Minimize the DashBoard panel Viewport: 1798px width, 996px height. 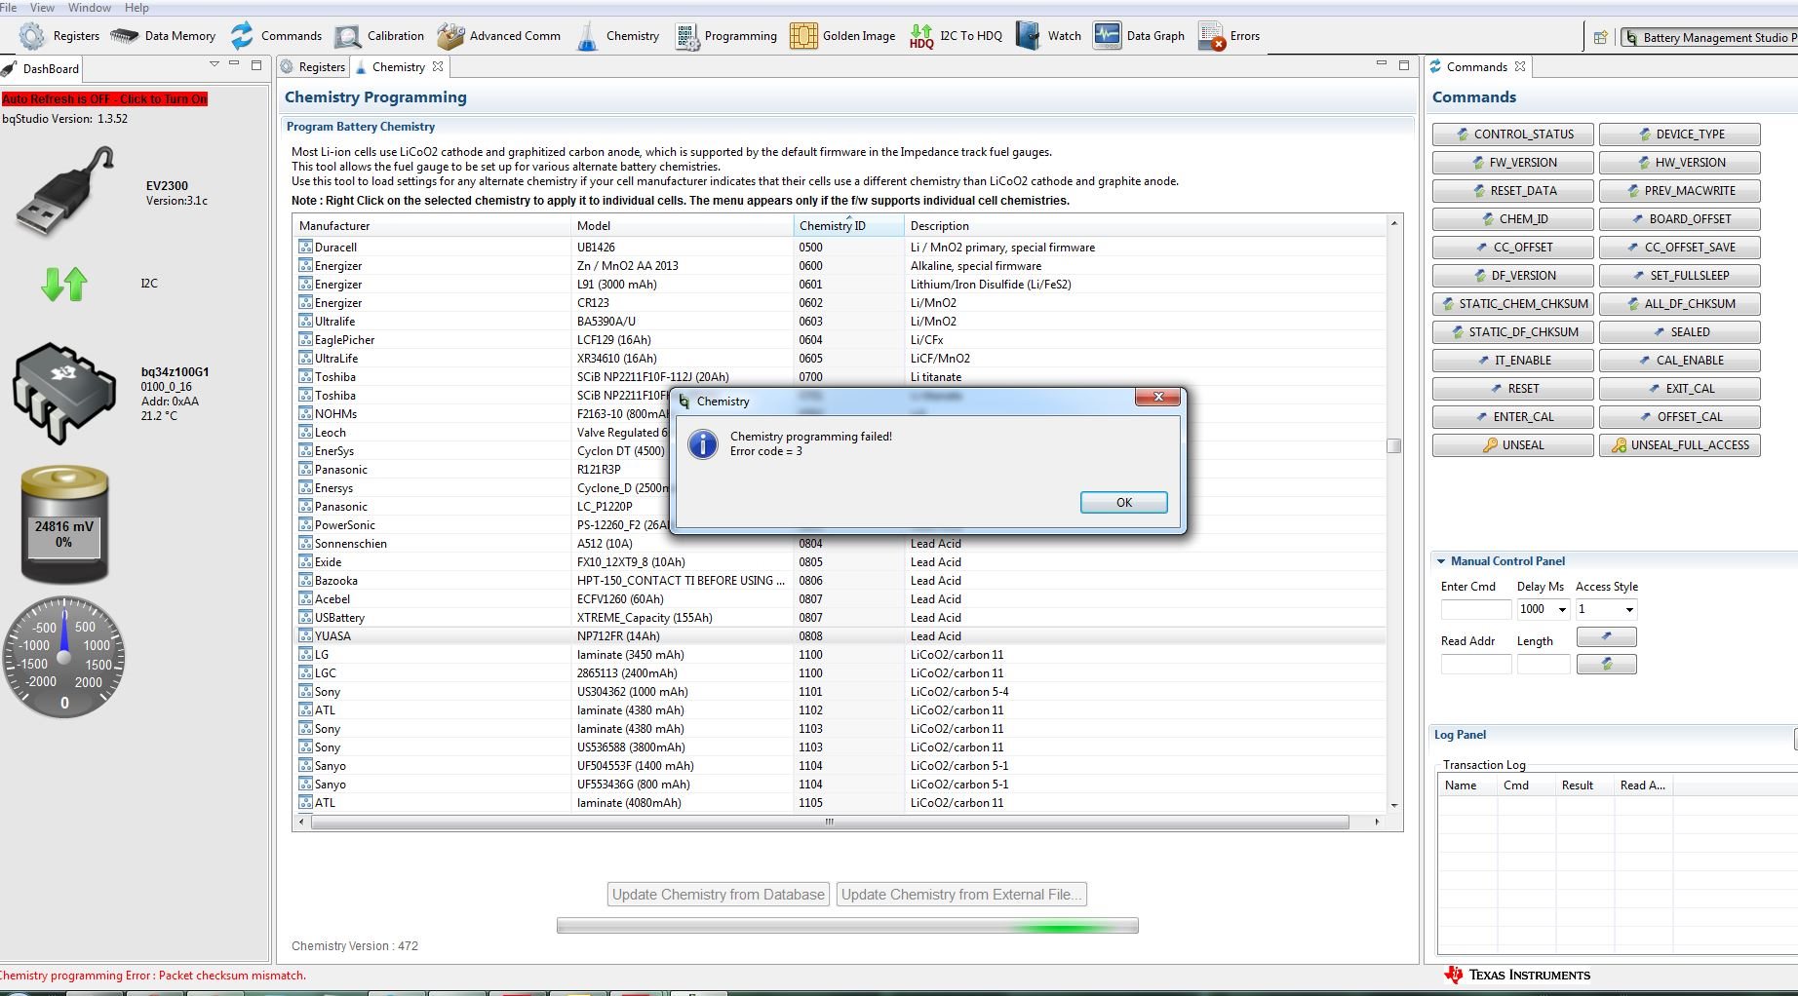[234, 64]
